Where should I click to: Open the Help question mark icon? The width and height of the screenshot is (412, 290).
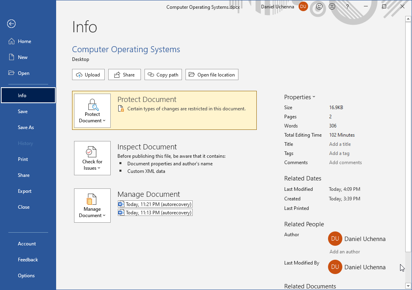pos(348,6)
